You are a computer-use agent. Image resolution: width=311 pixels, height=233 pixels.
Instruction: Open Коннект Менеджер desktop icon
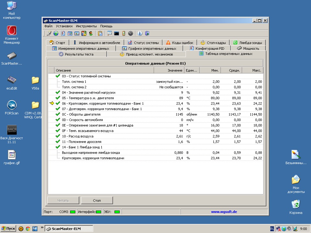(x=12, y=35)
